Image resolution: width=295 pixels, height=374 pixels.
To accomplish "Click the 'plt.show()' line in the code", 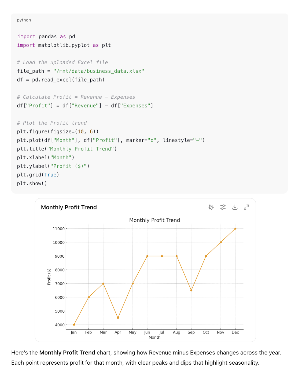I will click(x=32, y=183).
